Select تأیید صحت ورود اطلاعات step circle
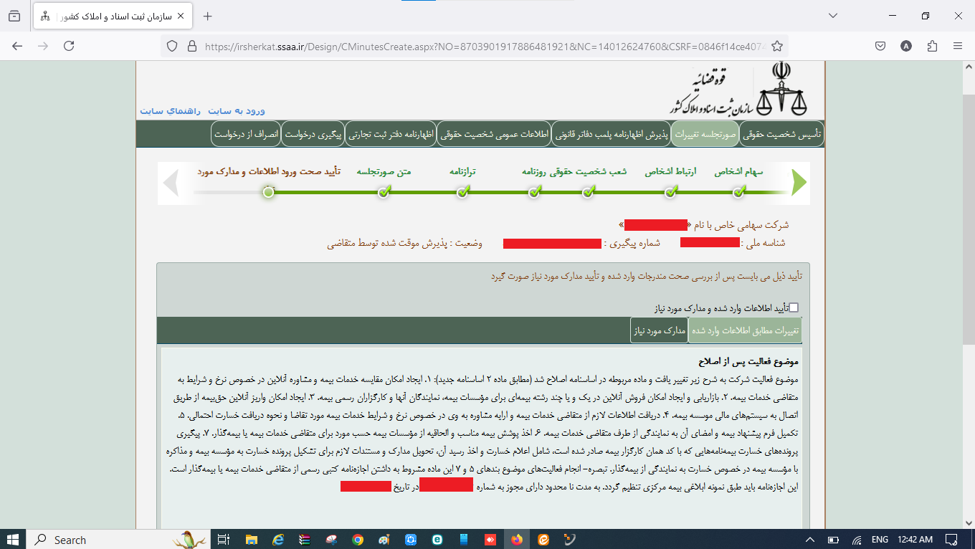 pyautogui.click(x=268, y=191)
